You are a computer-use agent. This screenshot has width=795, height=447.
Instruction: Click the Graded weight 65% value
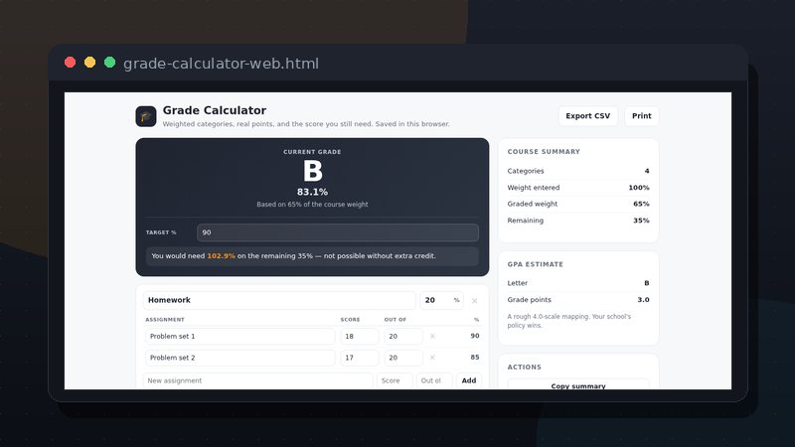641,204
